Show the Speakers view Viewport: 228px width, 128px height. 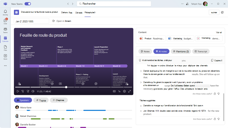tap(23, 100)
